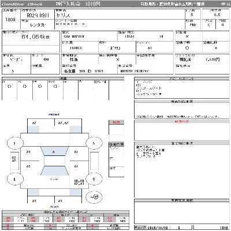Click the 神戸入札会 header text

point(68,4)
